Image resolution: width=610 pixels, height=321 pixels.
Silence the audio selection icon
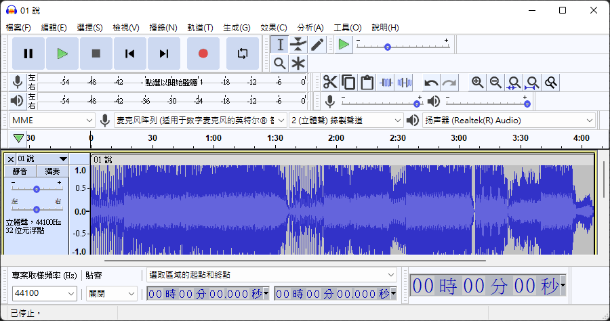405,83
